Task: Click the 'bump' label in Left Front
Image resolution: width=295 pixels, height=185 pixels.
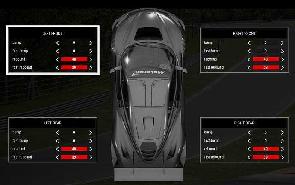Action: tap(17, 43)
